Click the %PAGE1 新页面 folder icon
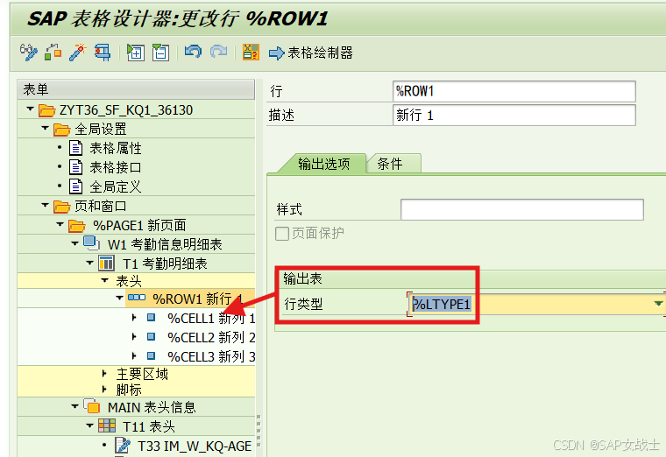666x457 pixels. (77, 225)
